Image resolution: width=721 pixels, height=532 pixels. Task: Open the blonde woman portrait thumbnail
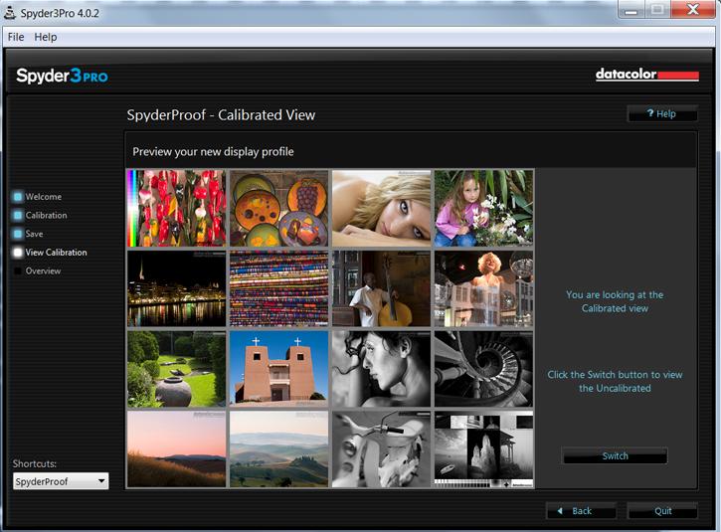[382, 208]
